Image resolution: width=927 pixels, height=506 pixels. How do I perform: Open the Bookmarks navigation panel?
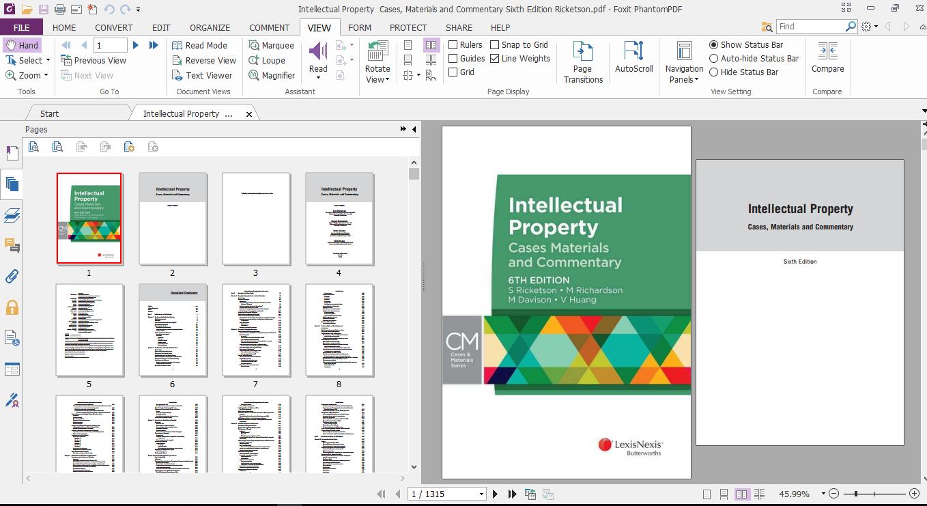tap(12, 153)
